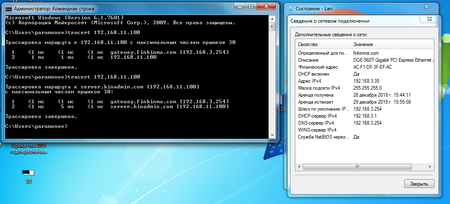Select the Шлюз по умолчанию row
This screenshot has width=450, height=204.
364,109
